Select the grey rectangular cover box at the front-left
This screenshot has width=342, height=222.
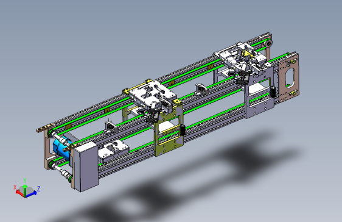click(86, 166)
